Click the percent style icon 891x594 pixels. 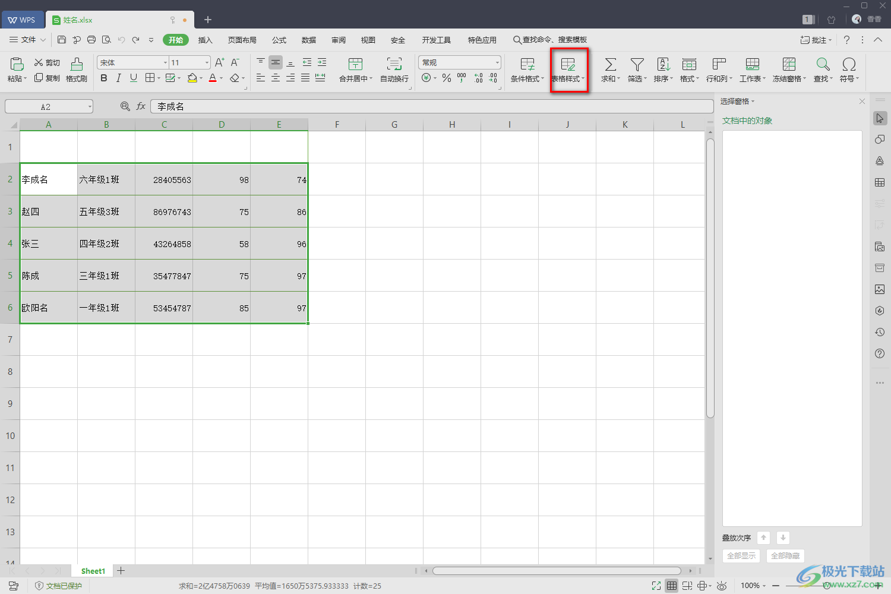(x=447, y=78)
